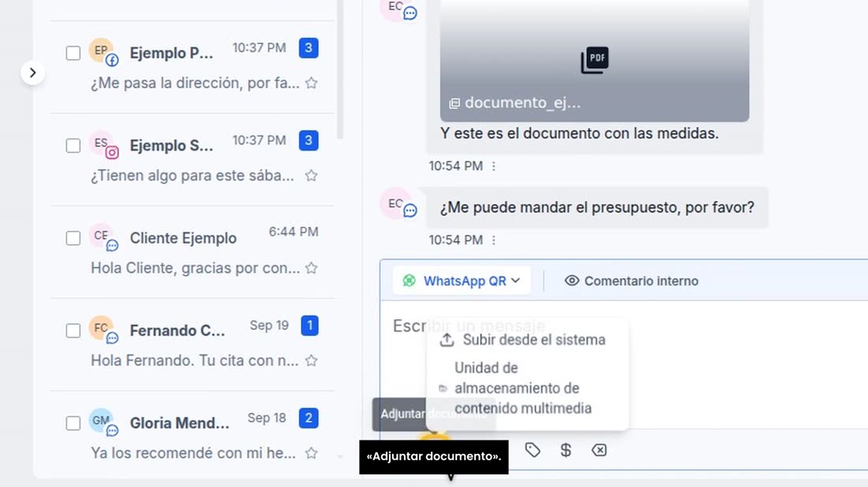Click unread badge 2 on Gloria Mend...

coord(309,418)
